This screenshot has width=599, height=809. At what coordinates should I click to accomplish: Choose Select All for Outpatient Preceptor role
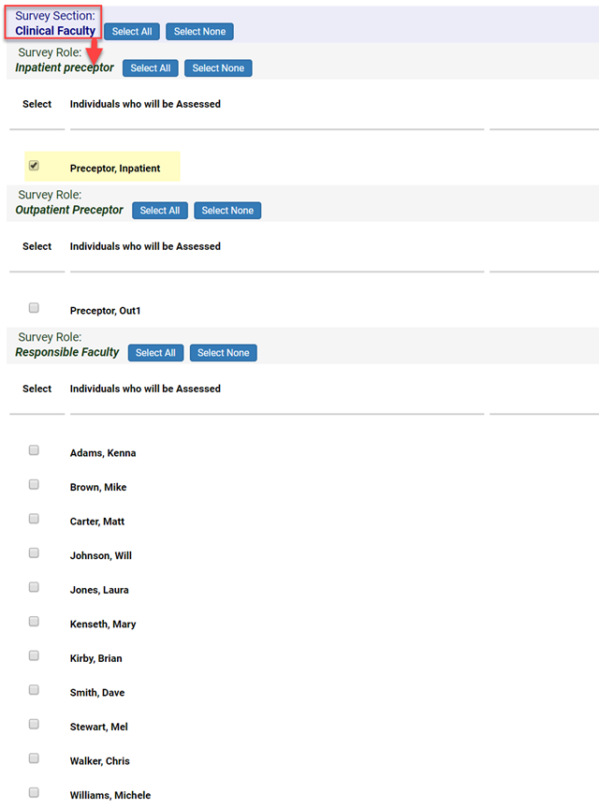point(160,211)
